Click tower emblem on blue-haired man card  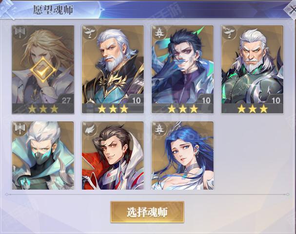click(160, 33)
